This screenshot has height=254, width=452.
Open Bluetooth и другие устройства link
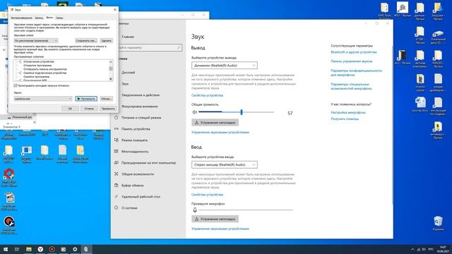[354, 52]
